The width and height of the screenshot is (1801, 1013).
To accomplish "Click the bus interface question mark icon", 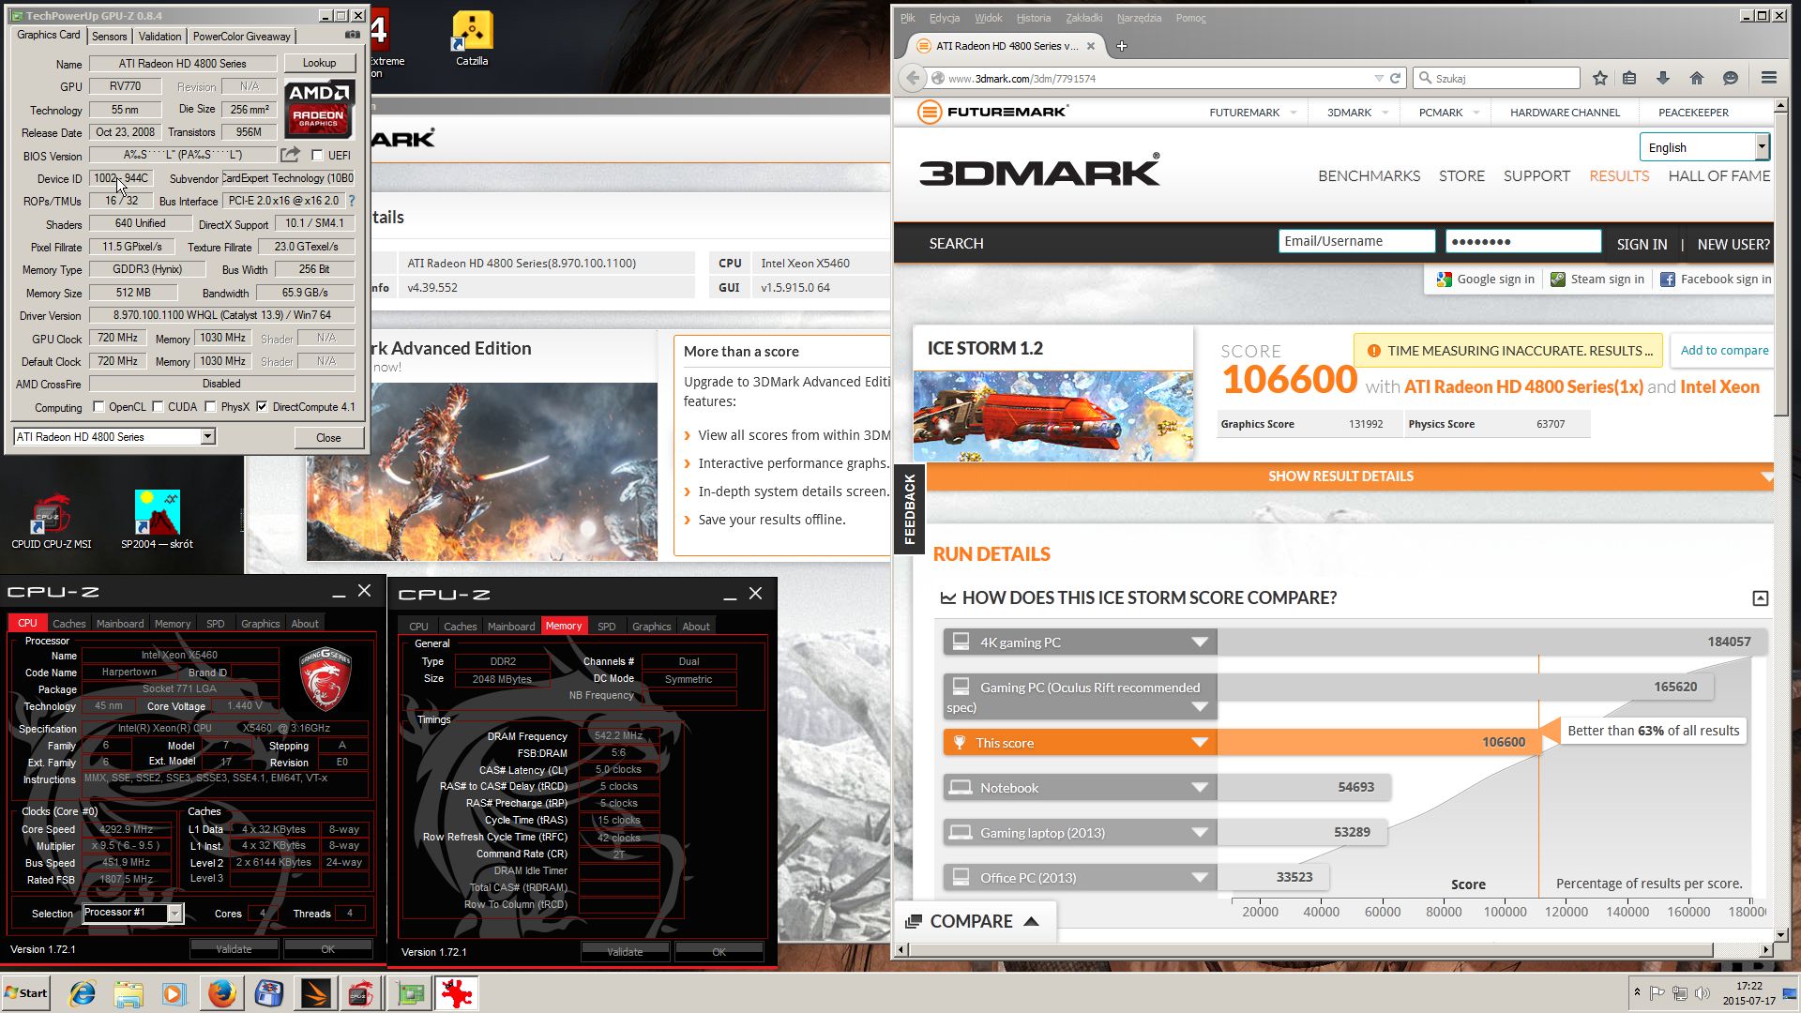I will (352, 201).
